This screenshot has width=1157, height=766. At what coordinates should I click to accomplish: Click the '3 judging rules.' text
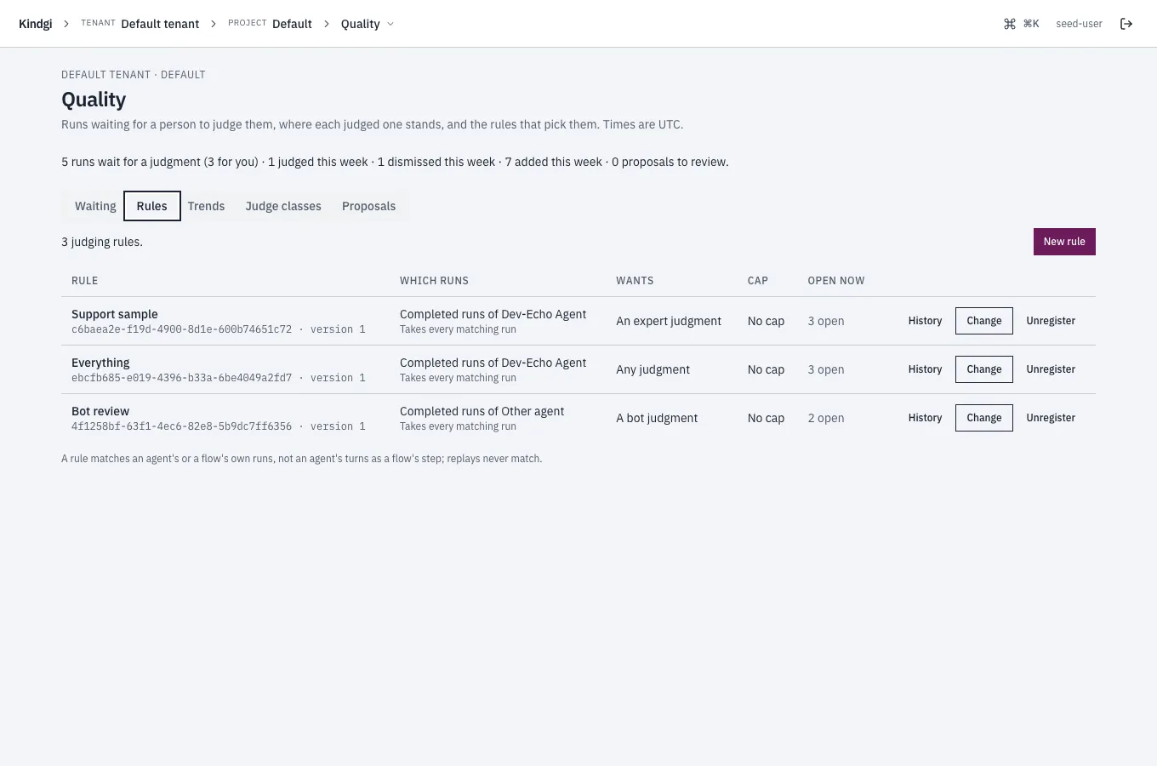102,242
